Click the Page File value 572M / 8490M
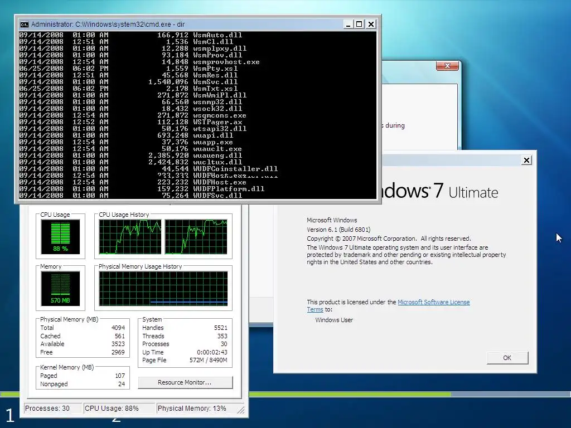This screenshot has width=571, height=428. [x=209, y=361]
